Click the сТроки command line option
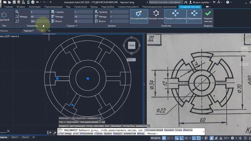The image size is (251, 141). click(x=98, y=133)
